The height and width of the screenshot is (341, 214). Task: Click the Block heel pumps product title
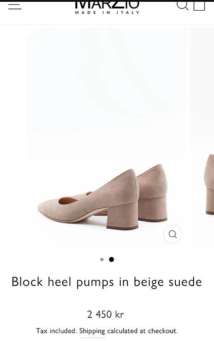click(x=107, y=282)
